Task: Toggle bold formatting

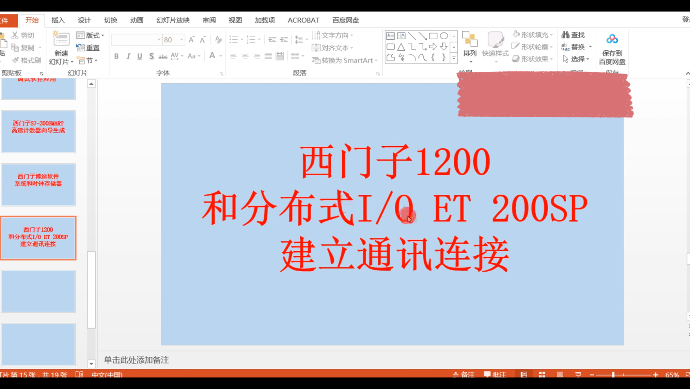Action: pos(116,56)
